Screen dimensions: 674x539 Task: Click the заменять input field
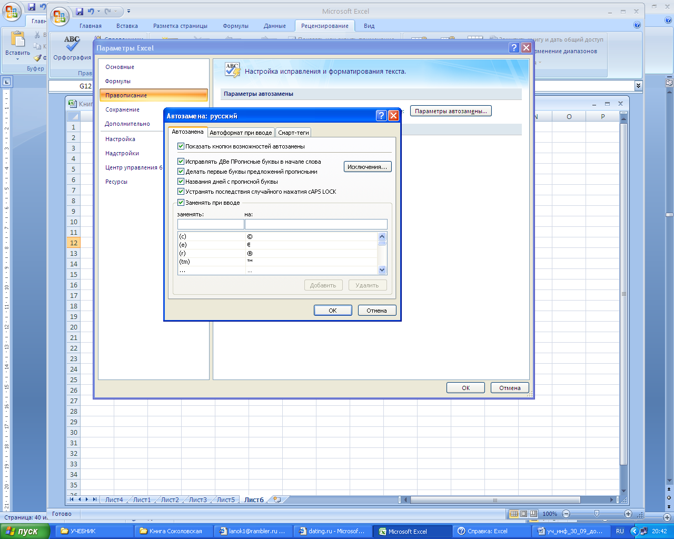211,224
